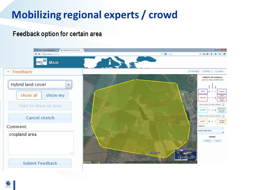
Task: Open the Google image date calendar icon
Action: coord(223,132)
